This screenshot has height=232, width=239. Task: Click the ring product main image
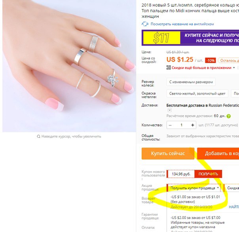click(x=69, y=66)
